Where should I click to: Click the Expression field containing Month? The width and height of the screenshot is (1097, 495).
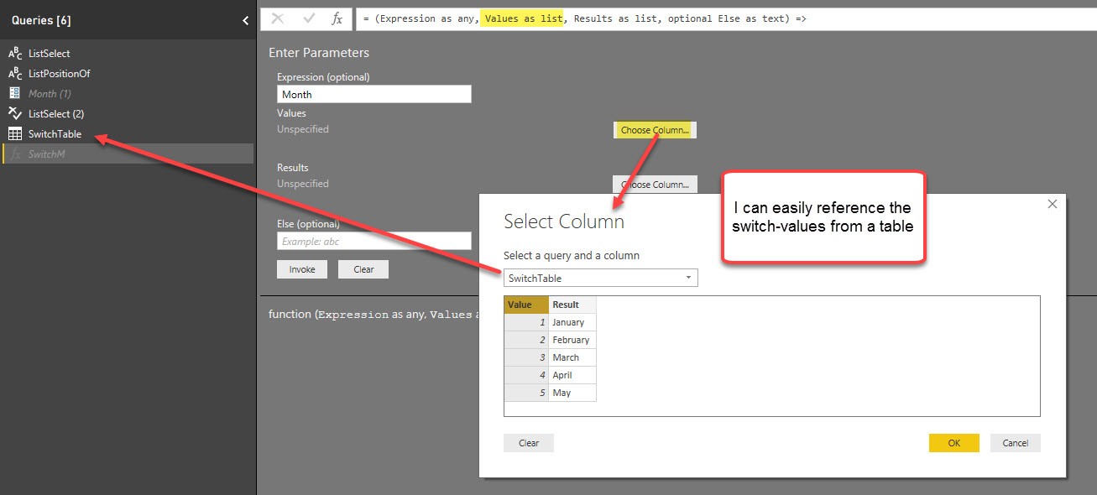click(374, 95)
